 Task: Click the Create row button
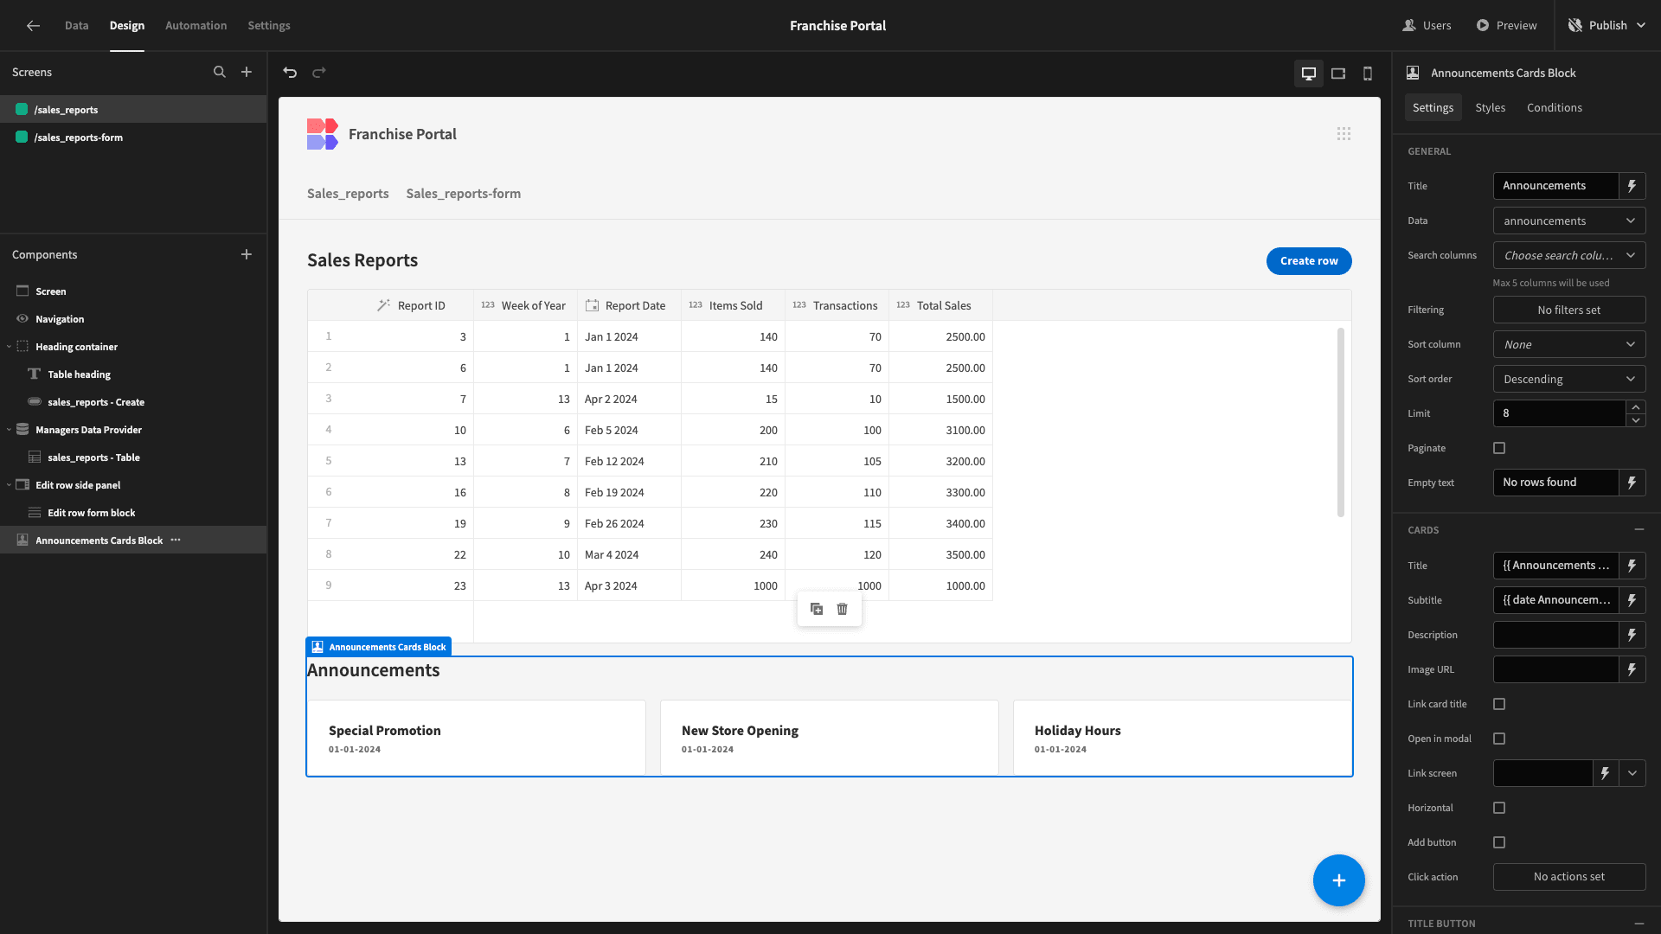click(1309, 261)
